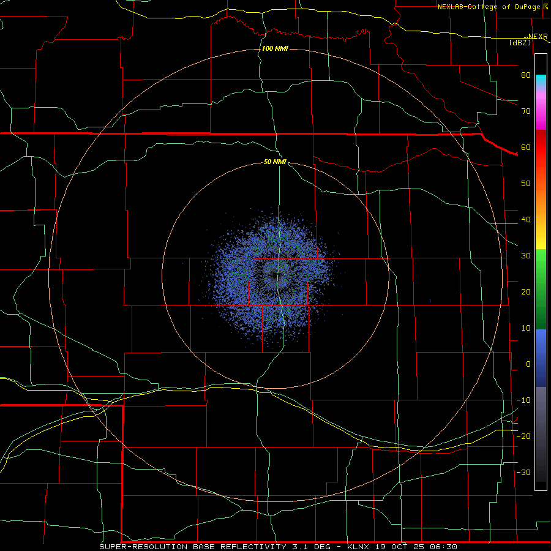Screen dimensions: 551x551
Task: Click the -20 value on the dBZ scale
Action: coord(523,436)
